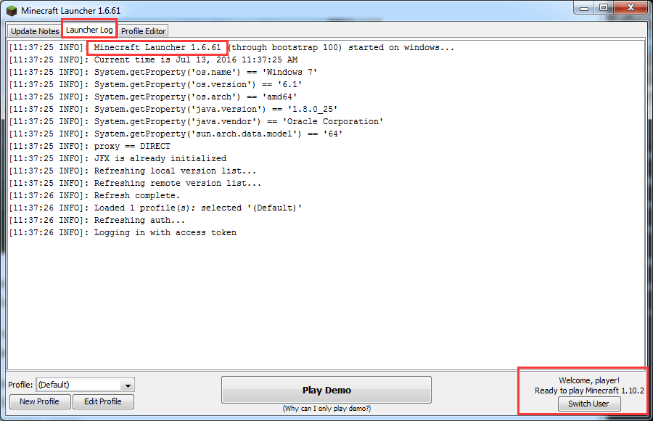The height and width of the screenshot is (421, 653).
Task: Click log line with os.version '6.1'
Action: click(156, 85)
